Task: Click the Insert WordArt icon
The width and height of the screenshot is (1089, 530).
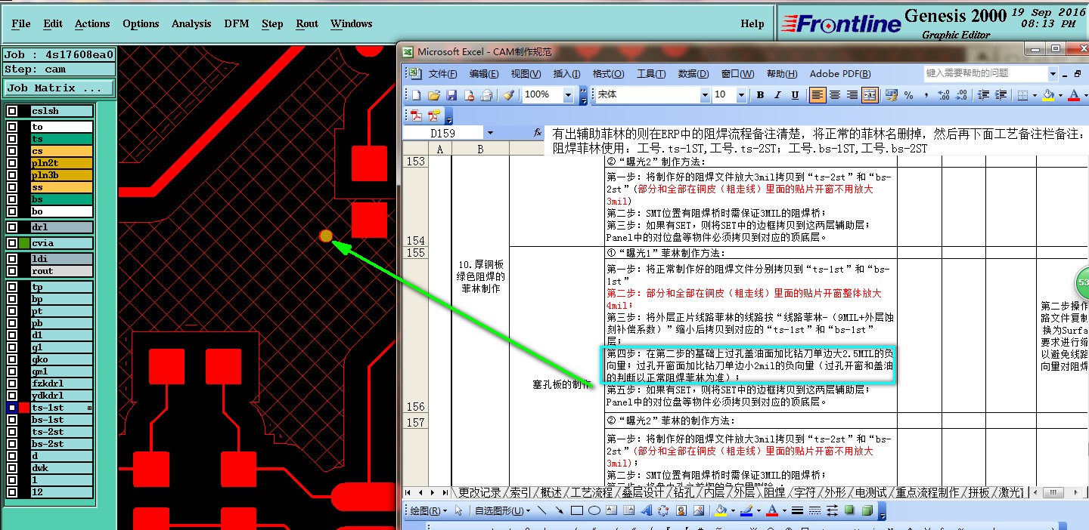Action: tap(647, 511)
